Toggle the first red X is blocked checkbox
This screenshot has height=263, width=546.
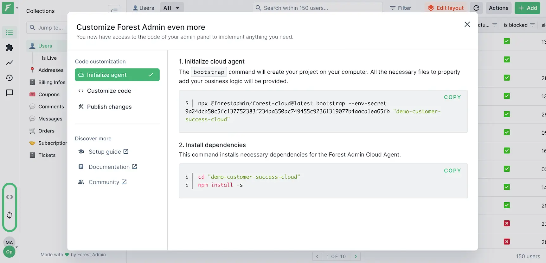click(507, 223)
